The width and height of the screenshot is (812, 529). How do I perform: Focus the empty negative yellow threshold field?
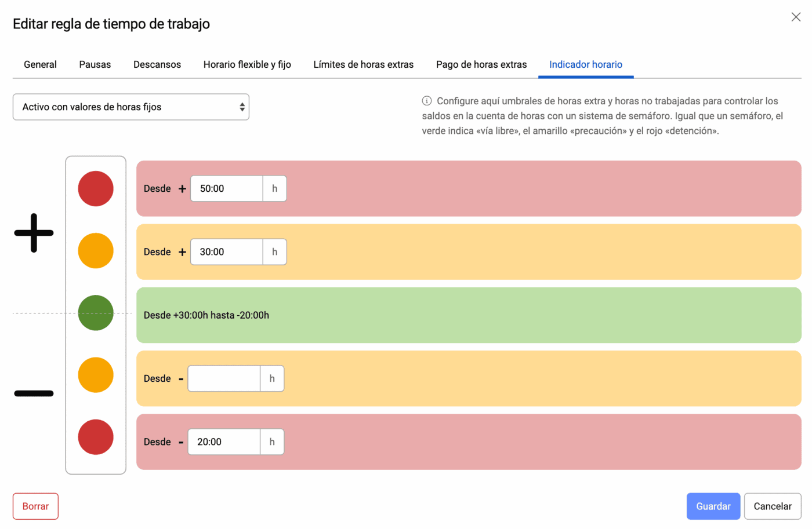224,378
